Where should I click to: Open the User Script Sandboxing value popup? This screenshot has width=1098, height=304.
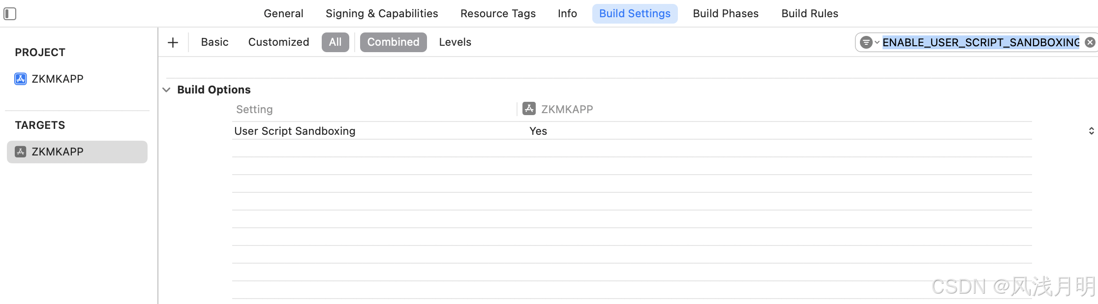pyautogui.click(x=1091, y=131)
